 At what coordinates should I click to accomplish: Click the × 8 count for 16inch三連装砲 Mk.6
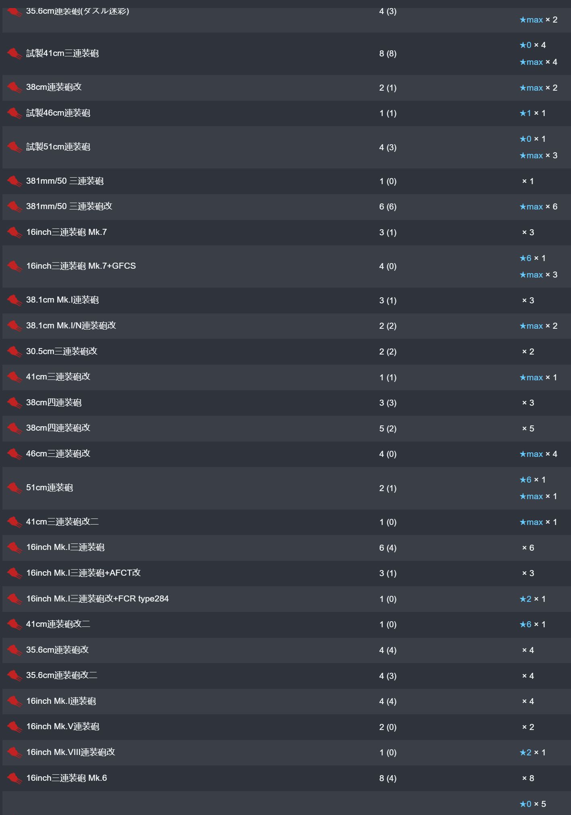click(528, 778)
